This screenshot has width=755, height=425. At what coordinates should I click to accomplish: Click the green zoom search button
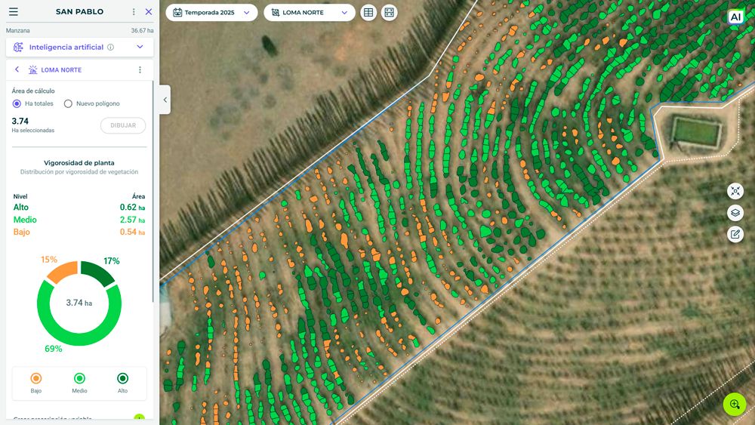735,405
